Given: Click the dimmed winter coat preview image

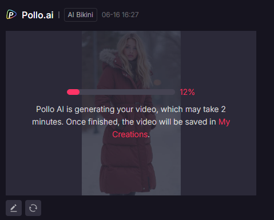Looking at the screenshot, I should (131, 113).
